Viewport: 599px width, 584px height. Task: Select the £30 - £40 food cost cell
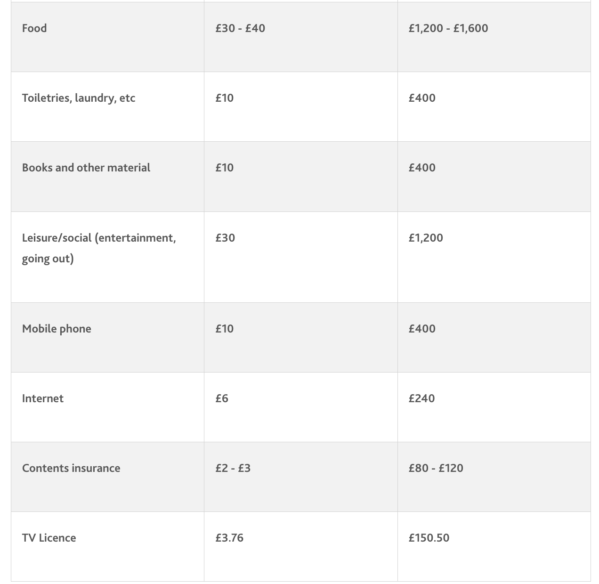(x=240, y=28)
